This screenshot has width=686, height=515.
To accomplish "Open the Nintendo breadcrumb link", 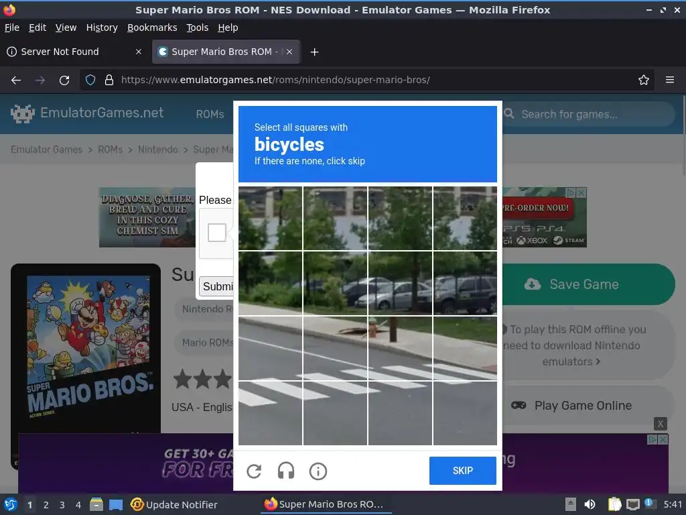I will click(x=158, y=150).
